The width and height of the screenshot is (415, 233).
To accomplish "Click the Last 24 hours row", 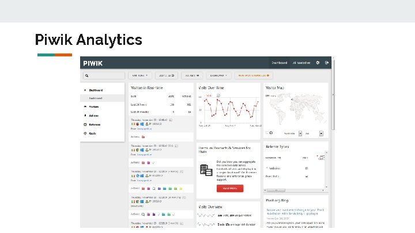I will click(161, 105).
